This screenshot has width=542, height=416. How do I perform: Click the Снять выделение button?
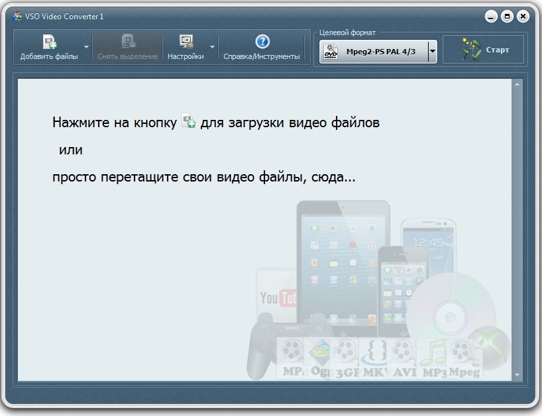(128, 48)
